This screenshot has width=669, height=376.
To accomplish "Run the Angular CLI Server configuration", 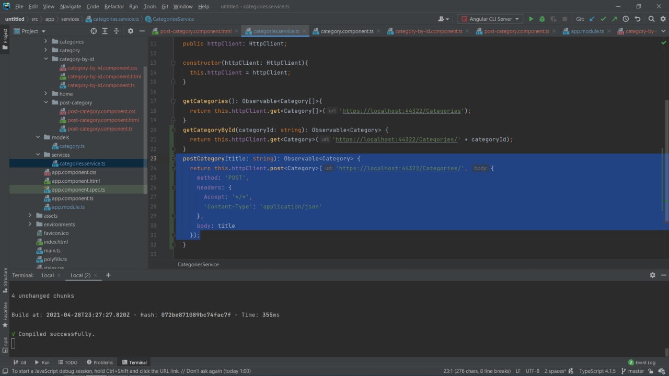I will (x=531, y=19).
